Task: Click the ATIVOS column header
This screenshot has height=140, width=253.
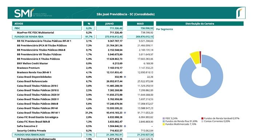Action: (47, 24)
